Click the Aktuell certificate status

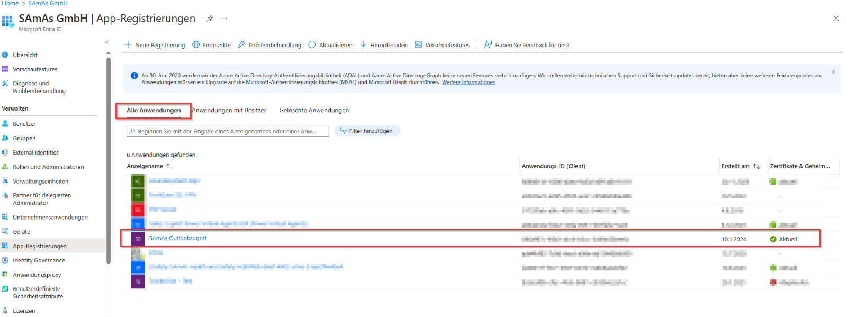[x=783, y=239]
